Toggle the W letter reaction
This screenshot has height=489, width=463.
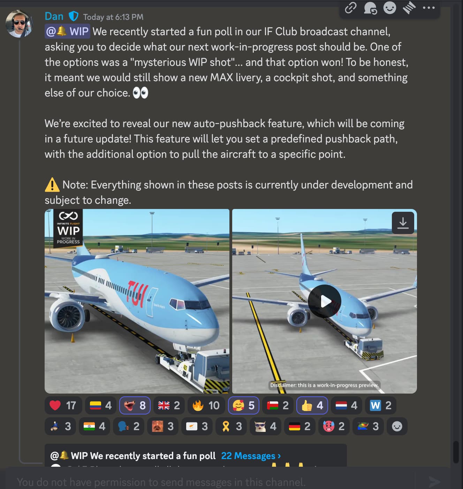(381, 405)
